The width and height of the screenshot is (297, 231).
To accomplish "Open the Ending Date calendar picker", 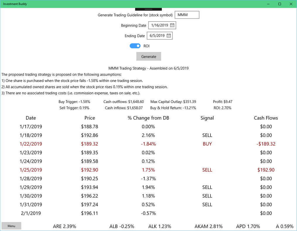I will pyautogui.click(x=169, y=35).
